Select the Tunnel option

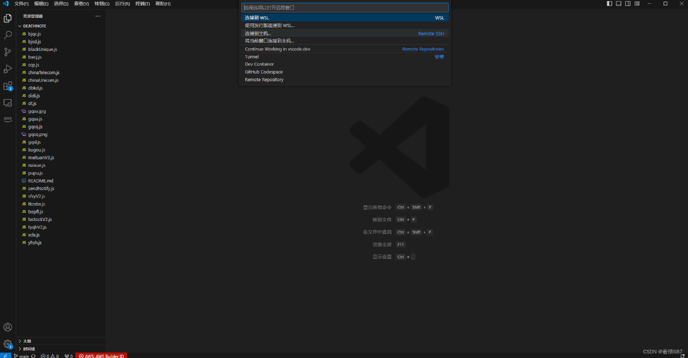point(345,57)
